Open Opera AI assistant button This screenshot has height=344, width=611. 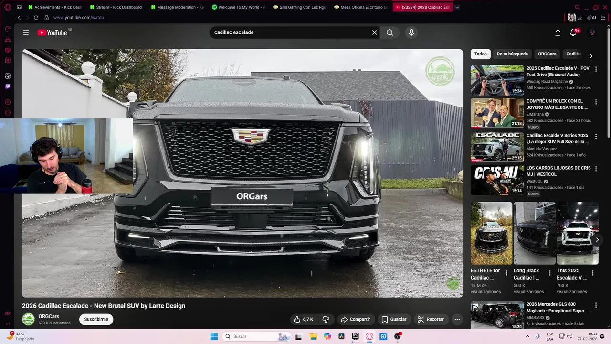click(592, 18)
